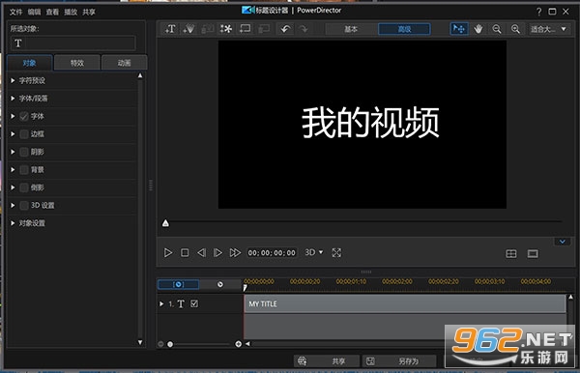This screenshot has width=580, height=373.
Task: Open the 播放 menu
Action: click(x=71, y=13)
